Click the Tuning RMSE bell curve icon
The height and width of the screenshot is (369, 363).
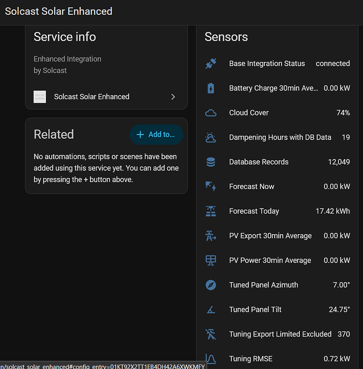[211, 359]
